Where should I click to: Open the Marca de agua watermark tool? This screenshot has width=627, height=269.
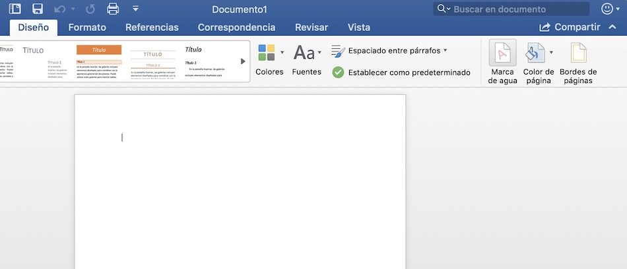click(503, 63)
